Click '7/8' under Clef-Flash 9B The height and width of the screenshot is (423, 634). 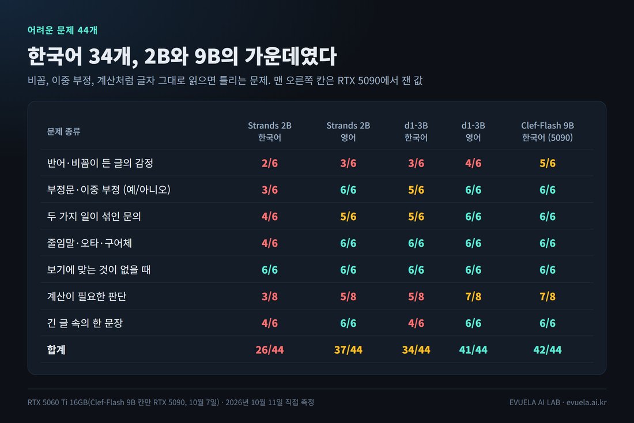[x=548, y=296]
